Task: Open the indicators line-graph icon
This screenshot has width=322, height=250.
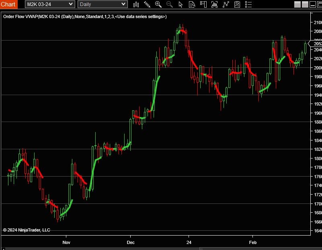Action: point(226,4)
